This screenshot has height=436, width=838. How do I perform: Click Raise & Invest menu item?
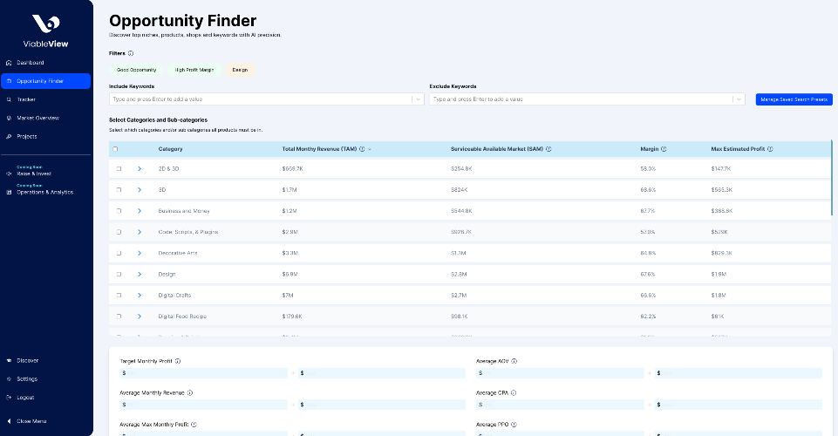(x=34, y=174)
